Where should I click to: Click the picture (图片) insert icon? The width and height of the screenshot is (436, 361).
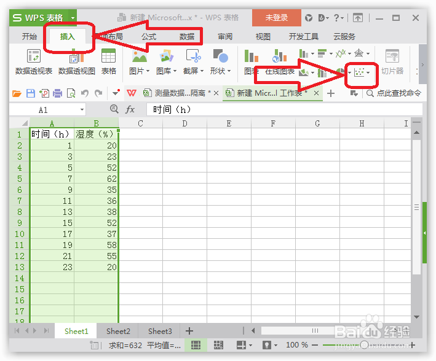[140, 56]
